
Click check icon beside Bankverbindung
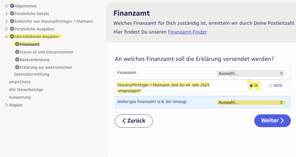click(x=17, y=59)
